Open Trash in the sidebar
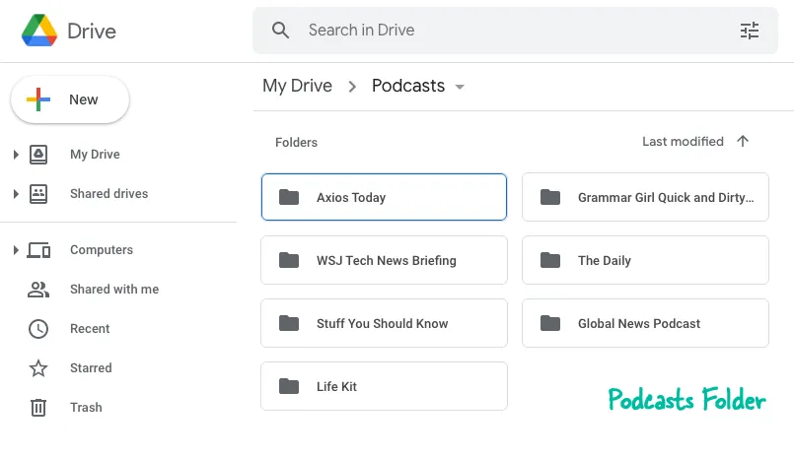794x458 pixels. point(86,408)
